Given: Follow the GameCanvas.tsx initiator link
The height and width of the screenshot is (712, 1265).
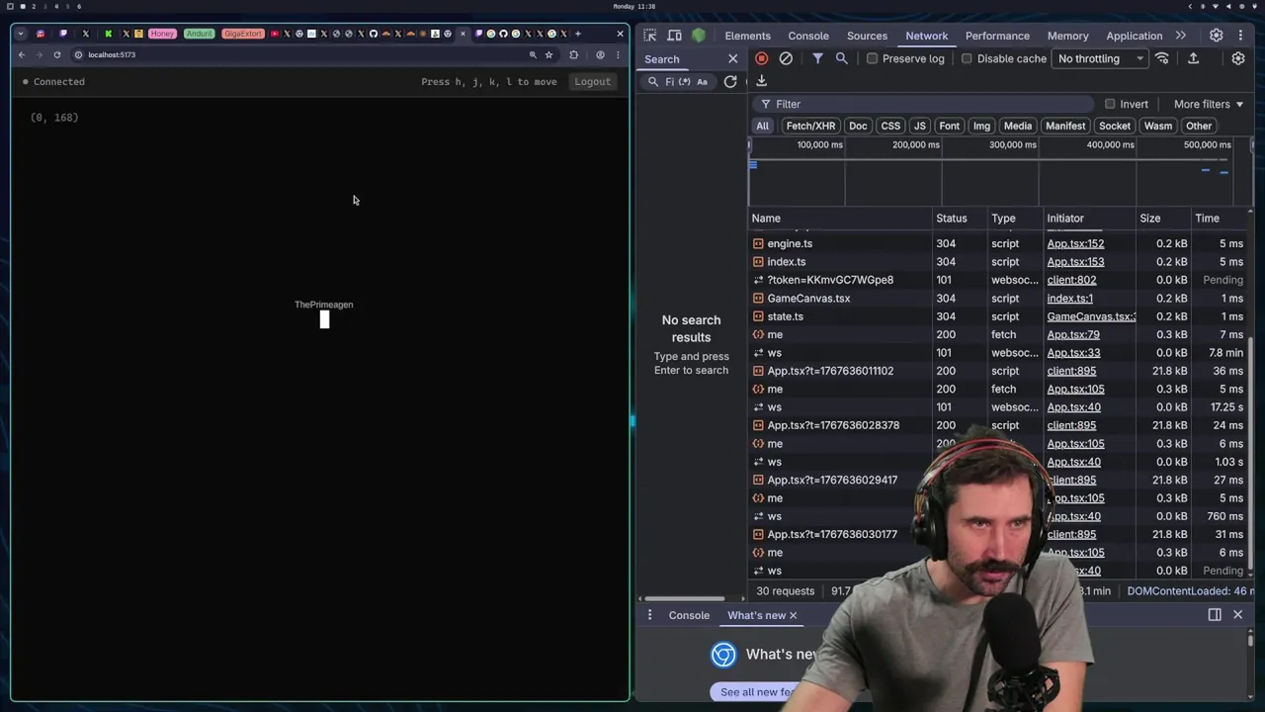Looking at the screenshot, I should click(x=1091, y=316).
